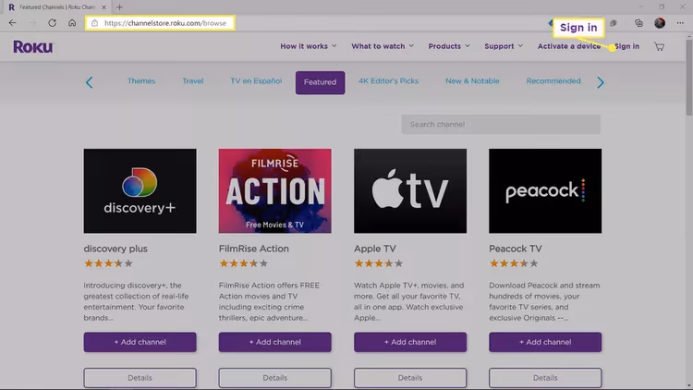
Task: Reload the page with refresh icon
Action: tap(52, 23)
